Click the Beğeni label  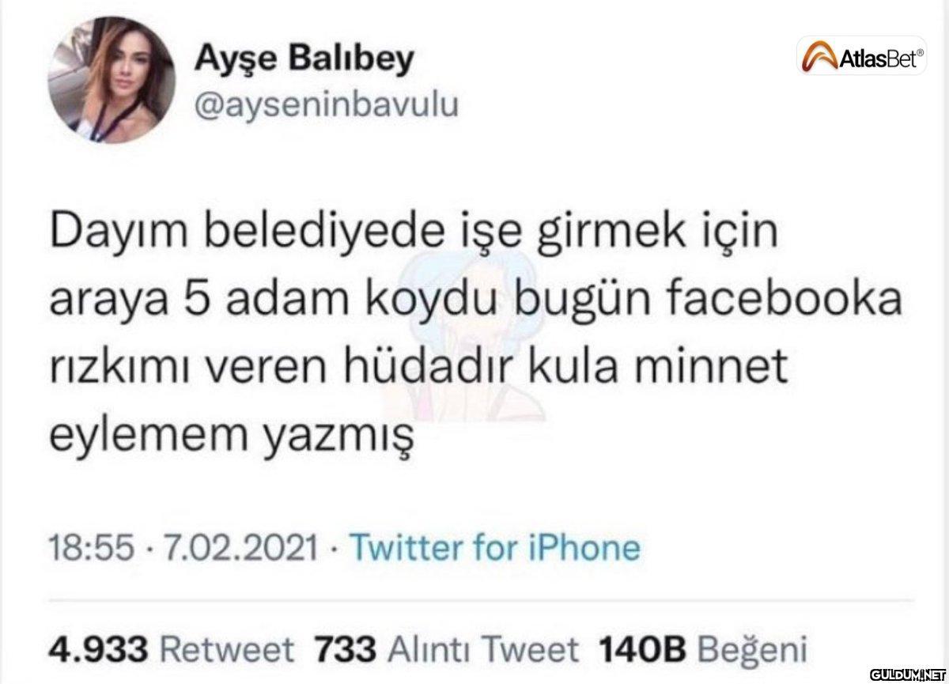pos(752,651)
